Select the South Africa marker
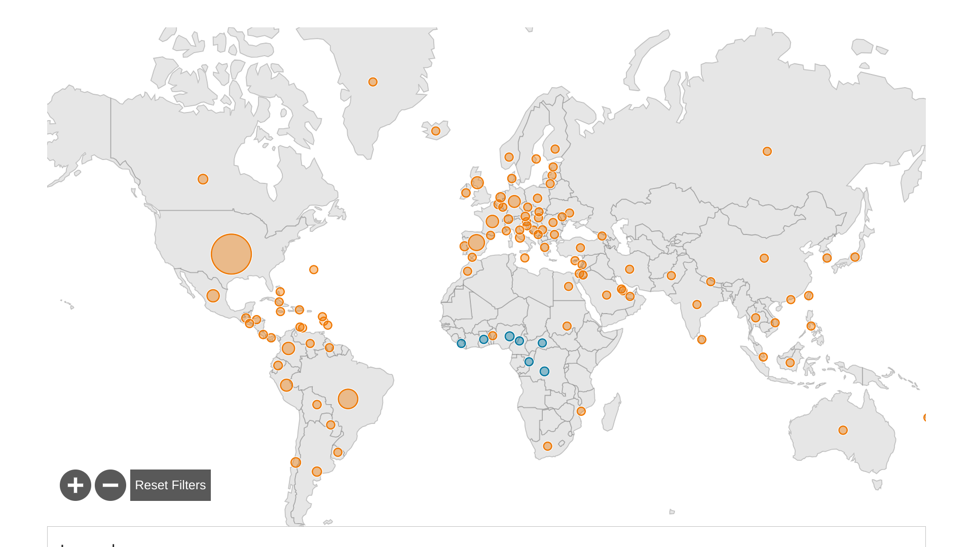This screenshot has width=973, height=547. [x=547, y=446]
